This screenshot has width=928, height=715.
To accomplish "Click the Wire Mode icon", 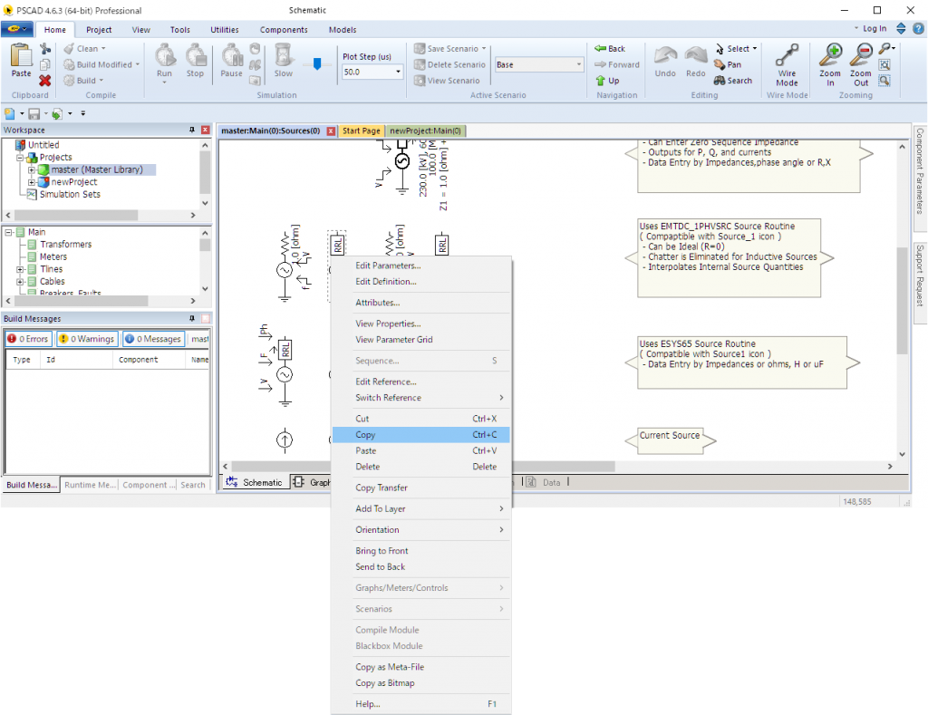I will coord(787,56).
